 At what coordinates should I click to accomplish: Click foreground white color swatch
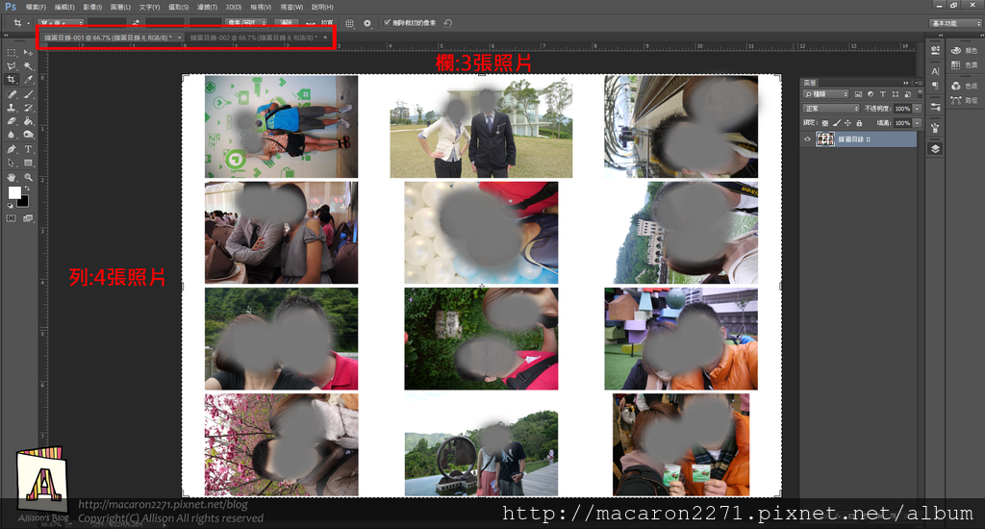tap(13, 192)
